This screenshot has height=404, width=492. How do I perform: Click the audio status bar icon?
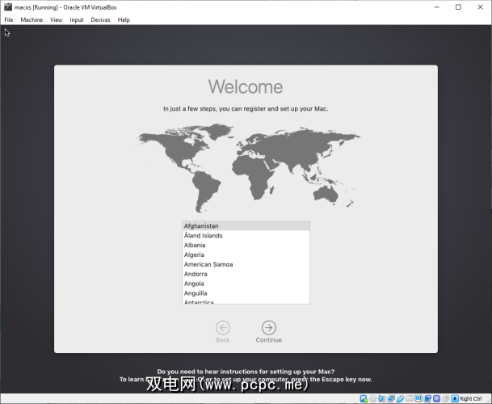click(x=382, y=398)
